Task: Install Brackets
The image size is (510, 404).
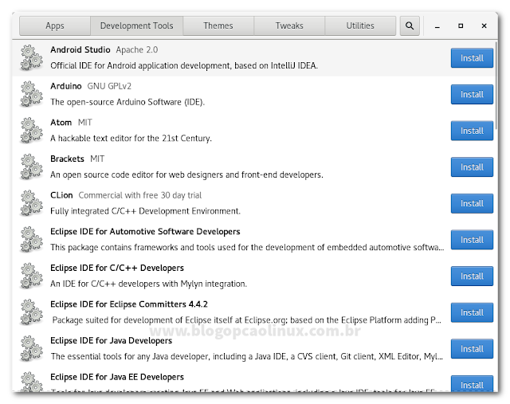Action: 472,167
